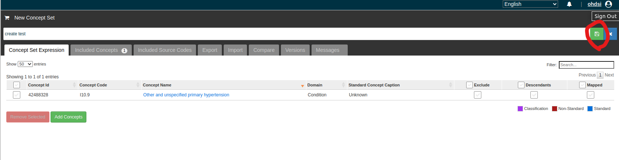This screenshot has width=619, height=160.
Task: Switch to the Import tab
Action: click(x=235, y=50)
